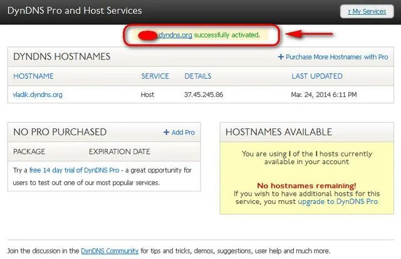Click the DynDNS Pro and Host Services title
This screenshot has width=401, height=259.
pyautogui.click(x=75, y=11)
